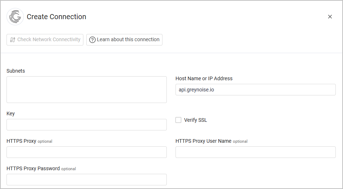Click the Host Name or IP Address label
This screenshot has height=189, width=343.
[204, 78]
